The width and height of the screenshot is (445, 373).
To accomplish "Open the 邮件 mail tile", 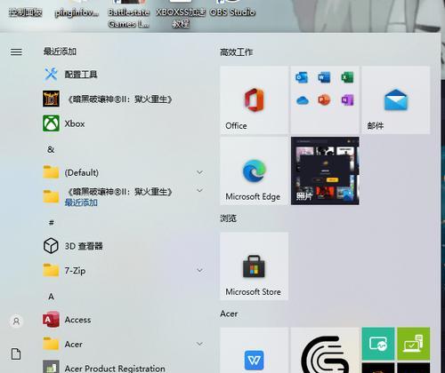I will point(396,100).
